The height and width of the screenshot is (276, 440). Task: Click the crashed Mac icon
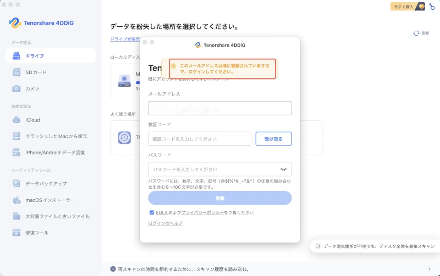(x=16, y=136)
